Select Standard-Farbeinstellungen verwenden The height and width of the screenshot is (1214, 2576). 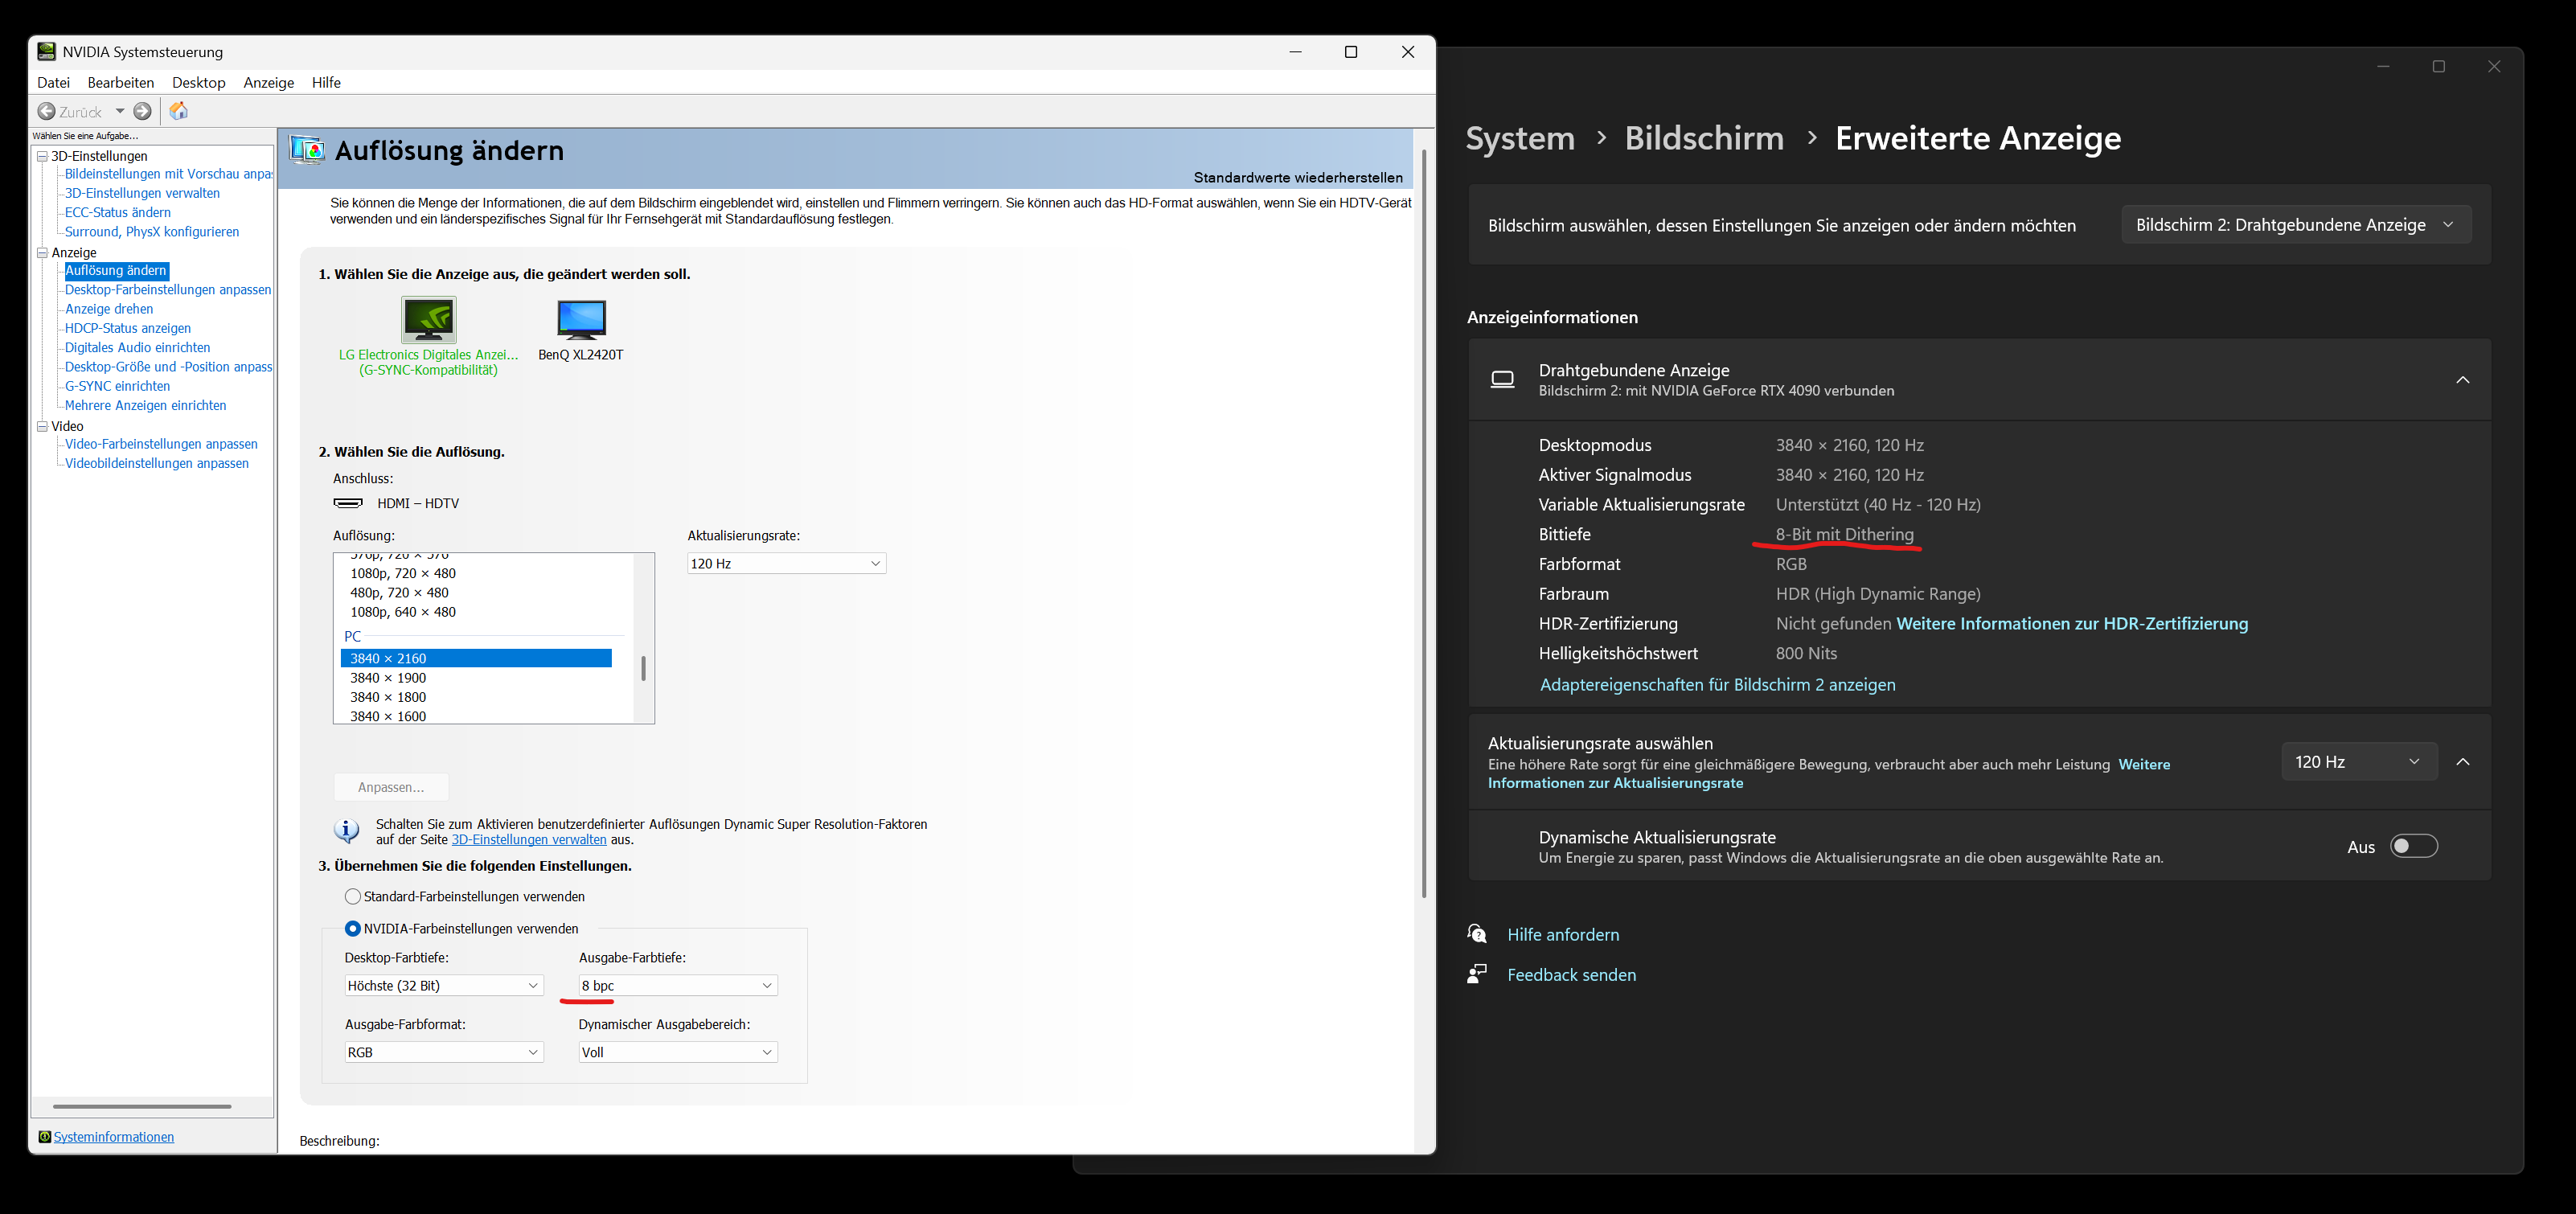pyautogui.click(x=352, y=896)
